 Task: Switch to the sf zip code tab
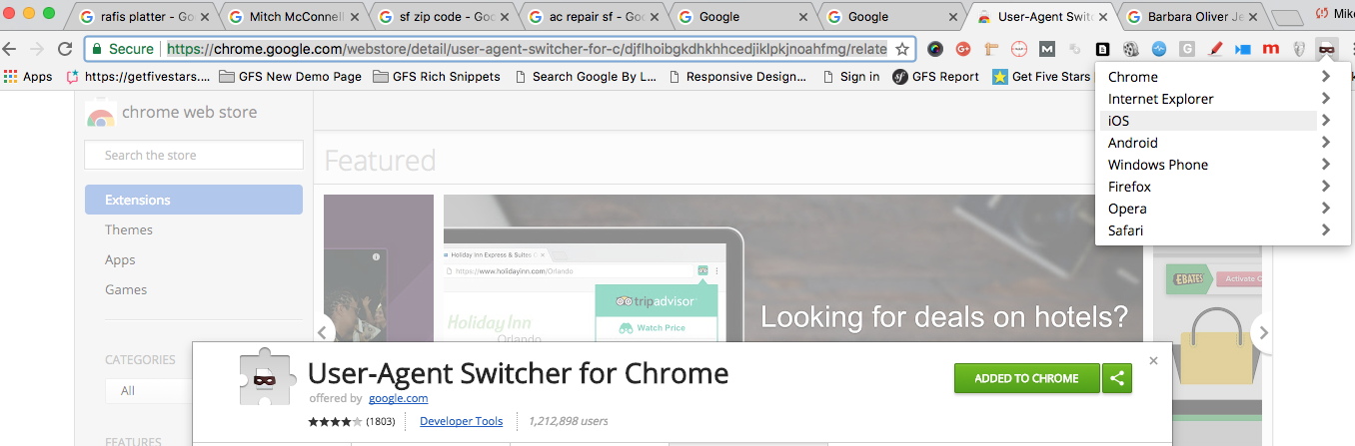pyautogui.click(x=442, y=16)
